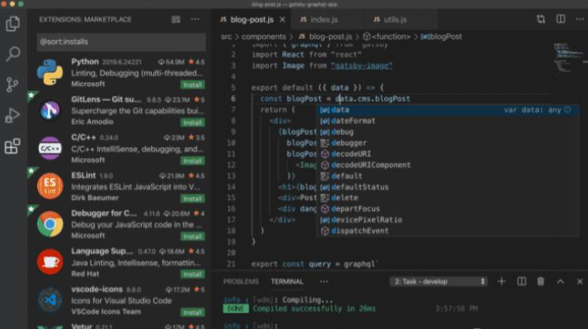This screenshot has width=588, height=329.
Task: Open the Extensions view in activity bar
Action: [12, 146]
